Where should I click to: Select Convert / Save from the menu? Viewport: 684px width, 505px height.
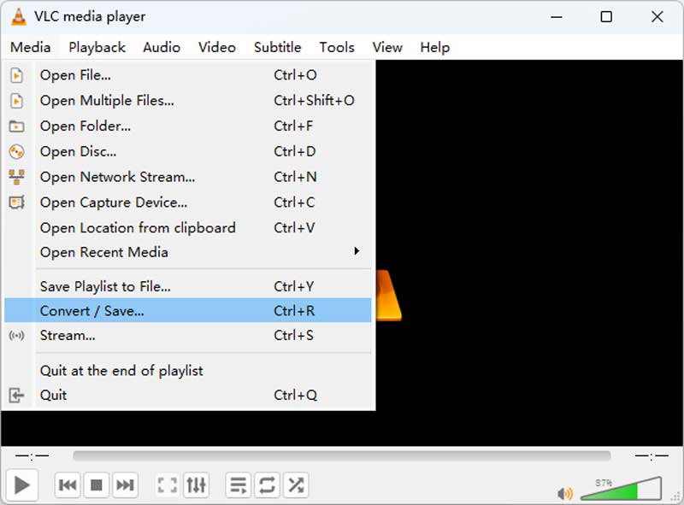point(90,310)
